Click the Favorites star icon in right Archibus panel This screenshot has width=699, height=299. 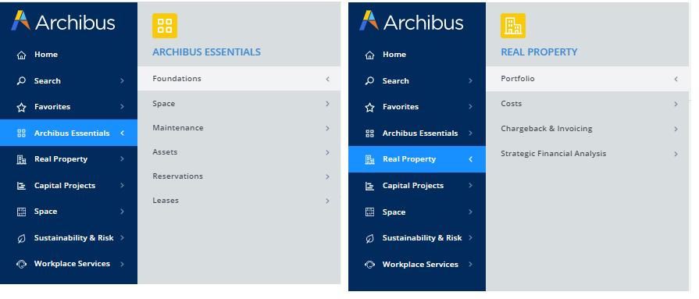[x=369, y=107]
